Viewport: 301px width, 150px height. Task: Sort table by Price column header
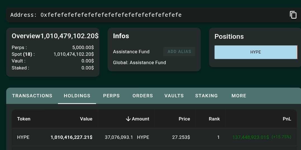(x=184, y=119)
